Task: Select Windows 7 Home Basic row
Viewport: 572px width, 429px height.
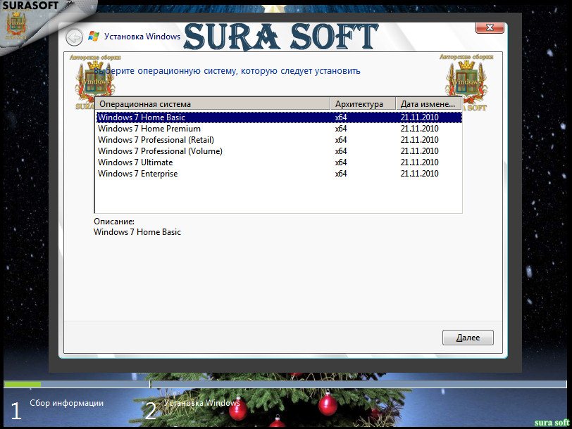Action: click(279, 117)
